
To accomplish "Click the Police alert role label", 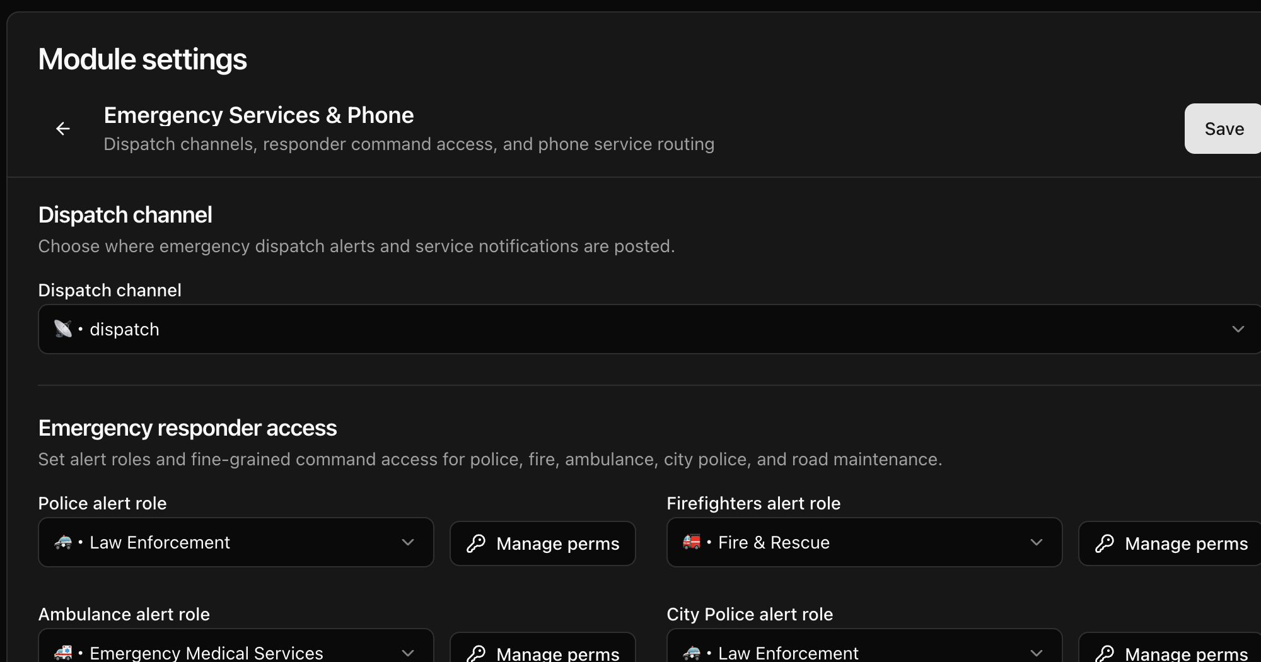I will pyautogui.click(x=102, y=503).
